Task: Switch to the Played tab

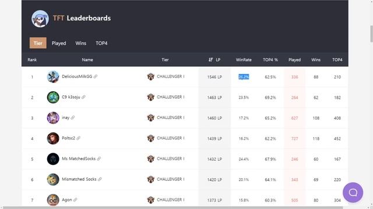Action: click(59, 43)
